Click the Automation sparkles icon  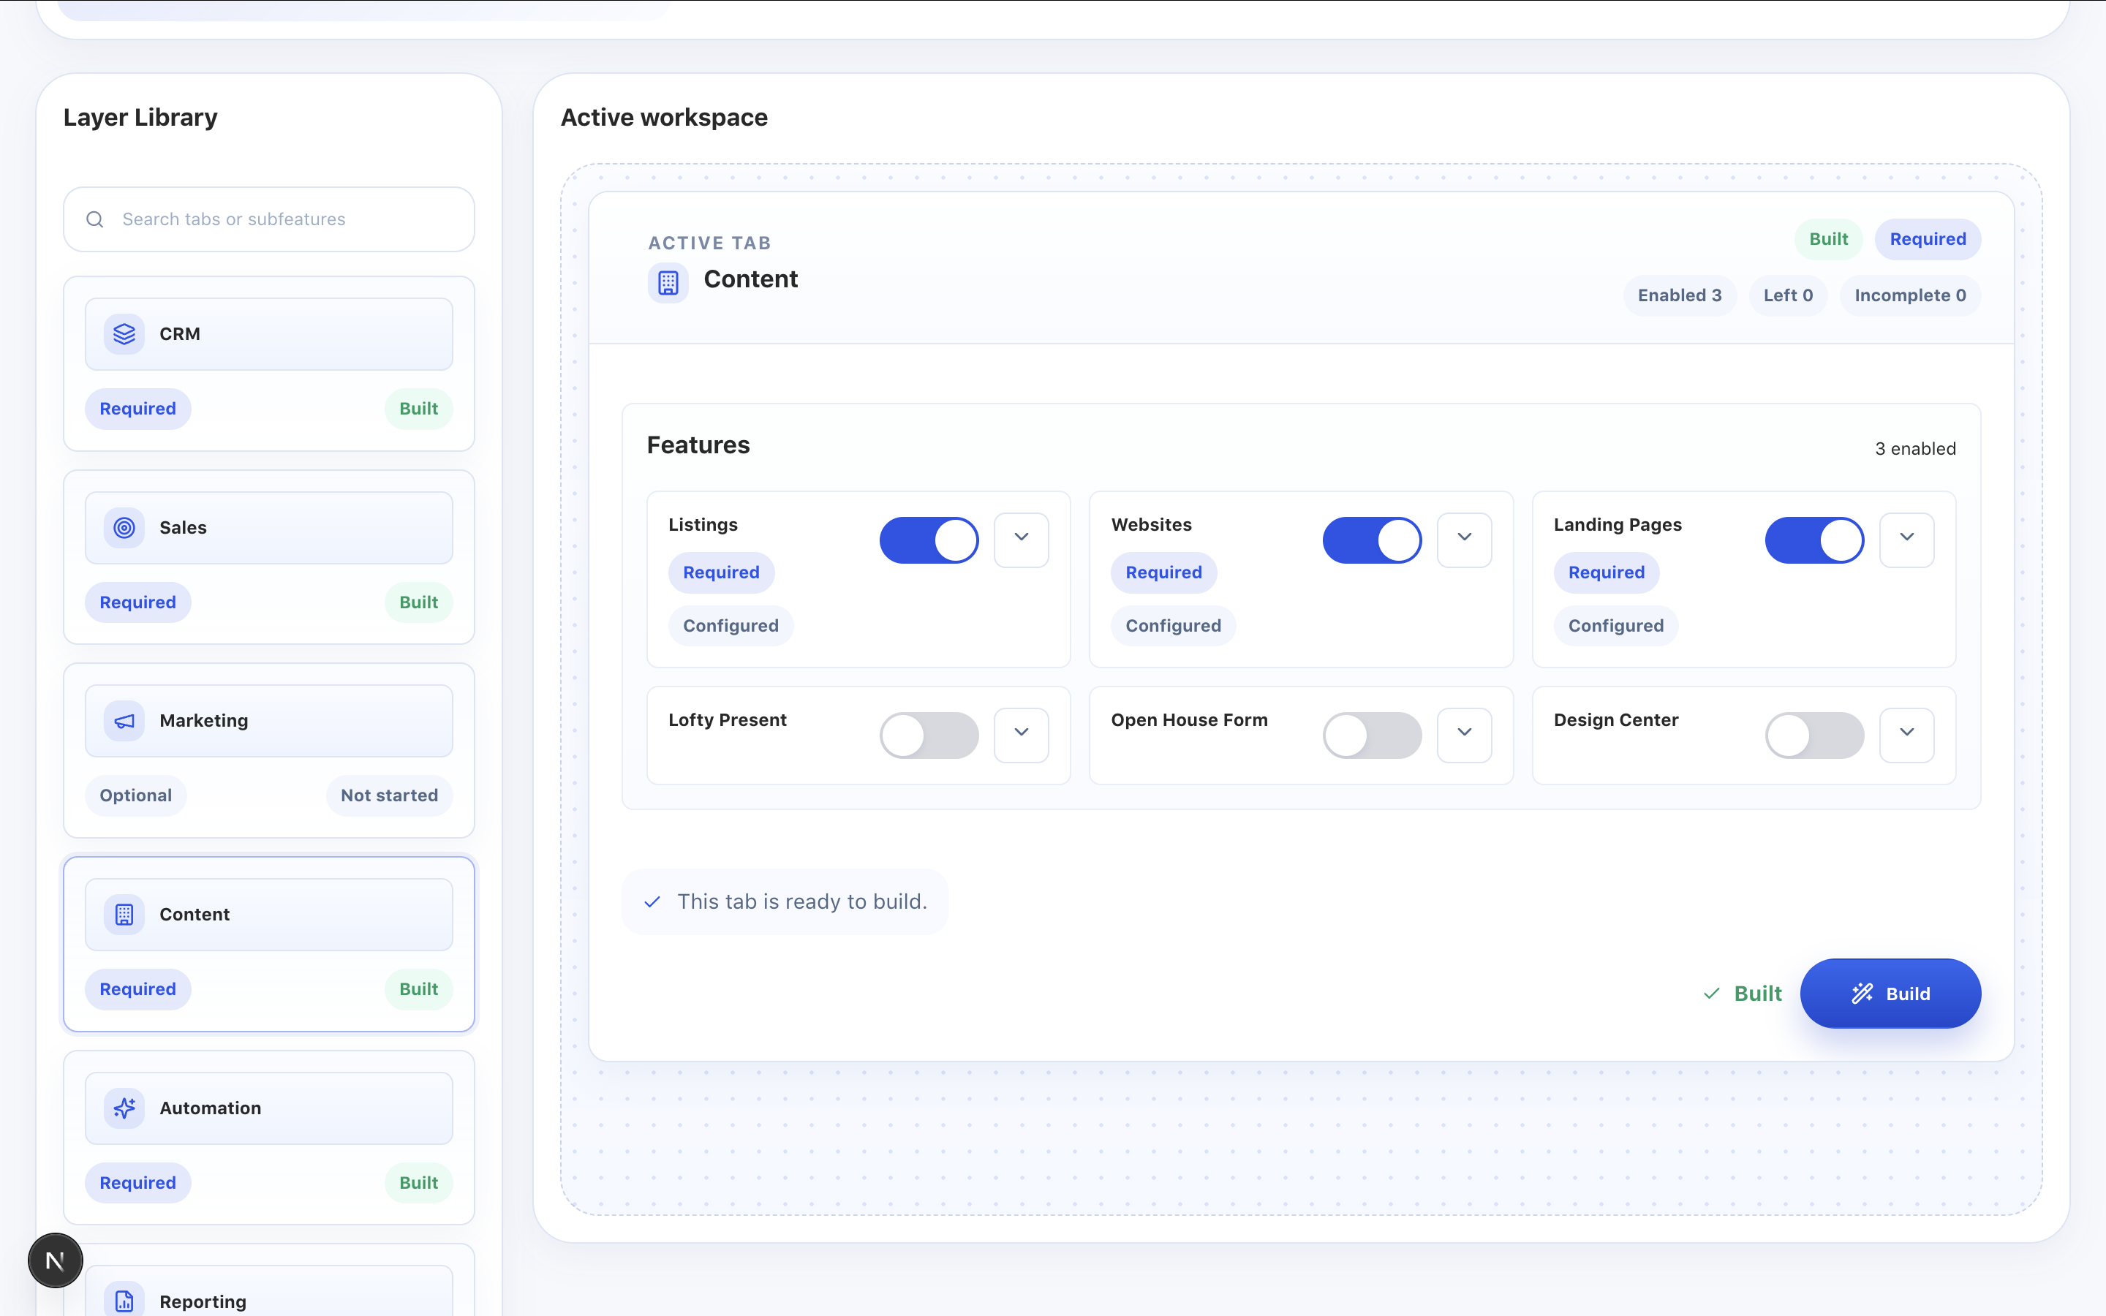124,1108
